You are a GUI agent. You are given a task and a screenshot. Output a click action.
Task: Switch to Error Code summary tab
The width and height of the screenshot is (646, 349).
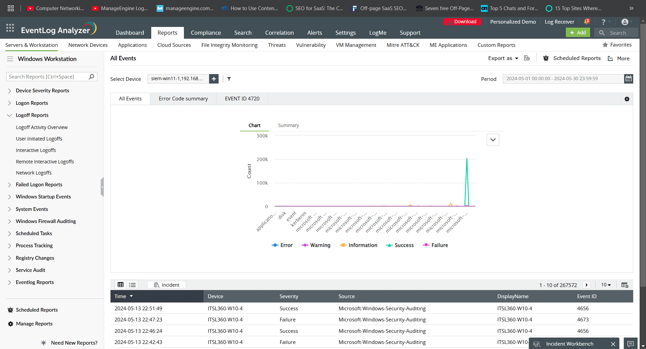[x=183, y=99]
